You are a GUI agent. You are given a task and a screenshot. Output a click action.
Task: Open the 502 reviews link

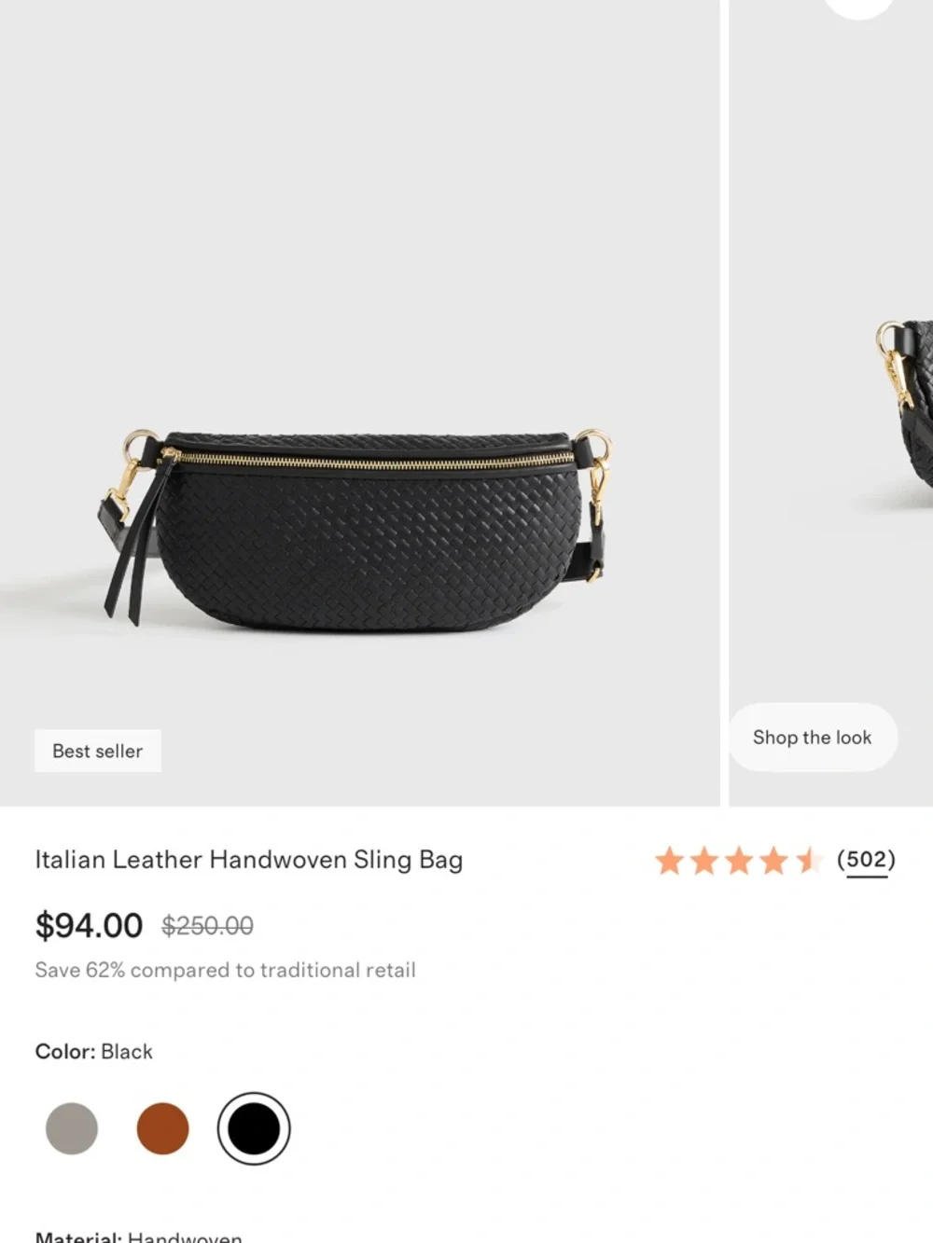pyautogui.click(x=866, y=860)
